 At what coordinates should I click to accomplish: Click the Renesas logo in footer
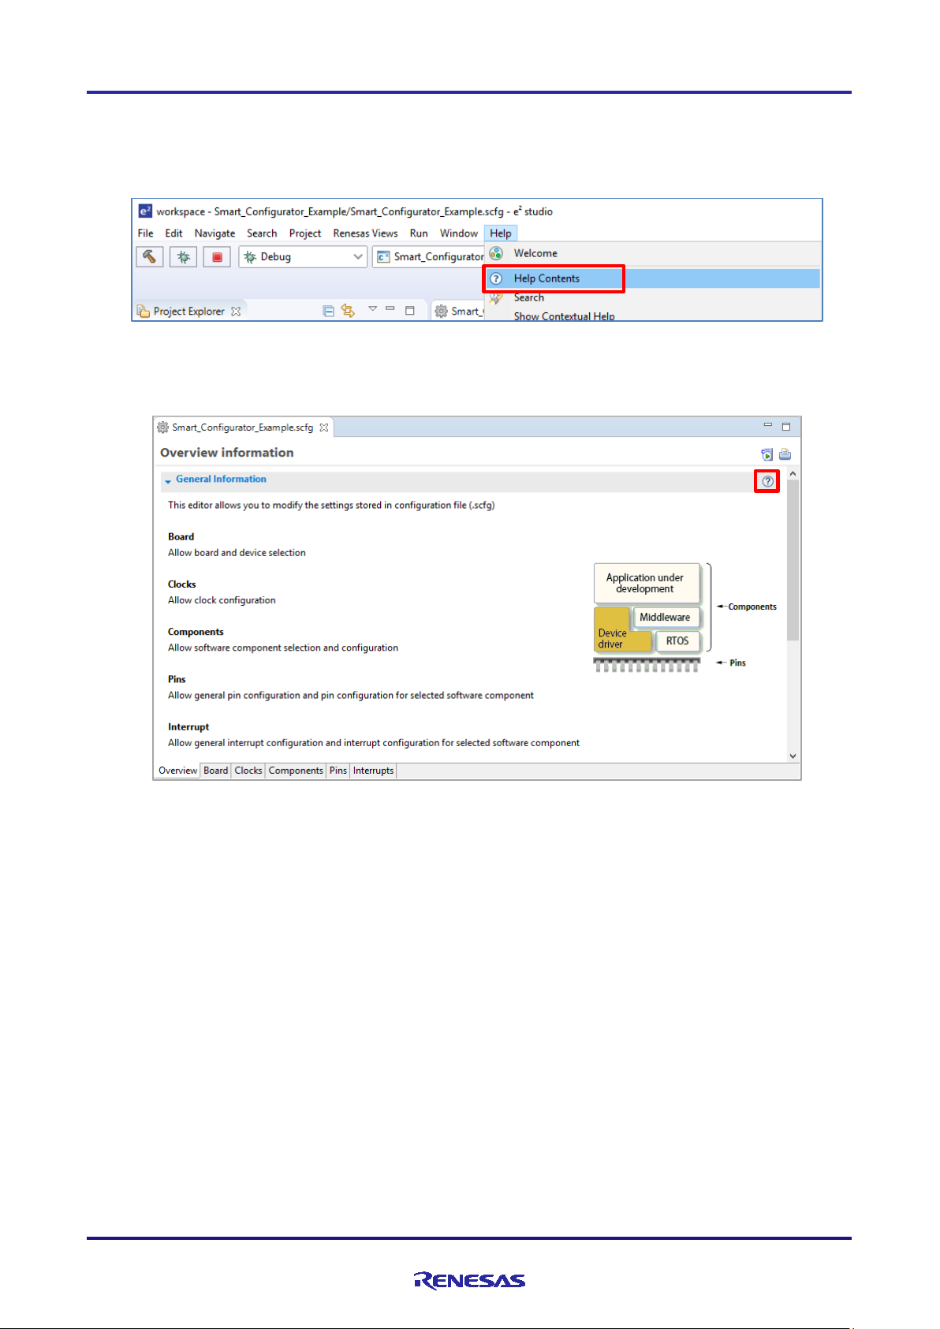point(470,1280)
